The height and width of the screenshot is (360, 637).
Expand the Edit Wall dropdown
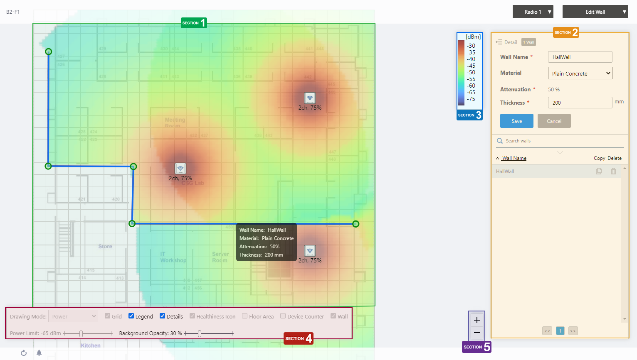pos(595,12)
